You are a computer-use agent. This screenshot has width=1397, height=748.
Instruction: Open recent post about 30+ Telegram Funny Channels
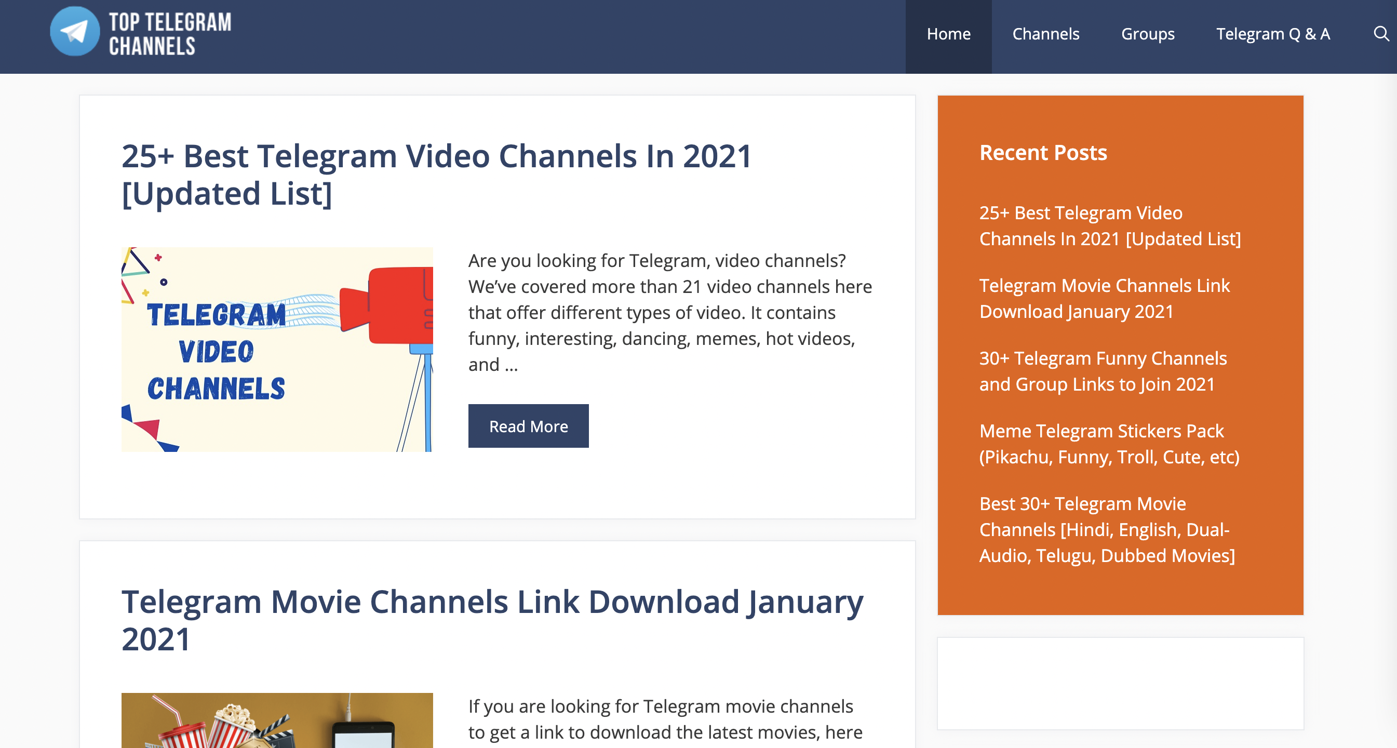pyautogui.click(x=1103, y=370)
